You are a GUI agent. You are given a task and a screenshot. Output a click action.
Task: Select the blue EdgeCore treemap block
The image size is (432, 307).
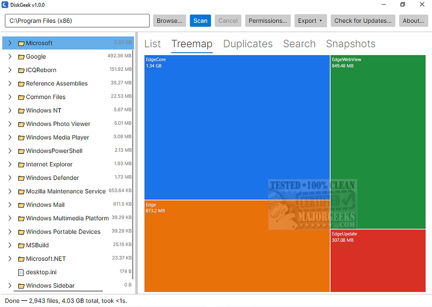coord(237,127)
